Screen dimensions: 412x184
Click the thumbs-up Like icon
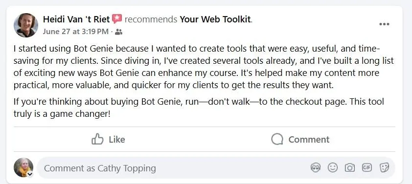click(x=97, y=139)
